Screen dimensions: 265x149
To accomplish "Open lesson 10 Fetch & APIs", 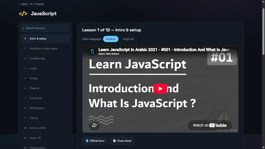I will coord(45,128).
